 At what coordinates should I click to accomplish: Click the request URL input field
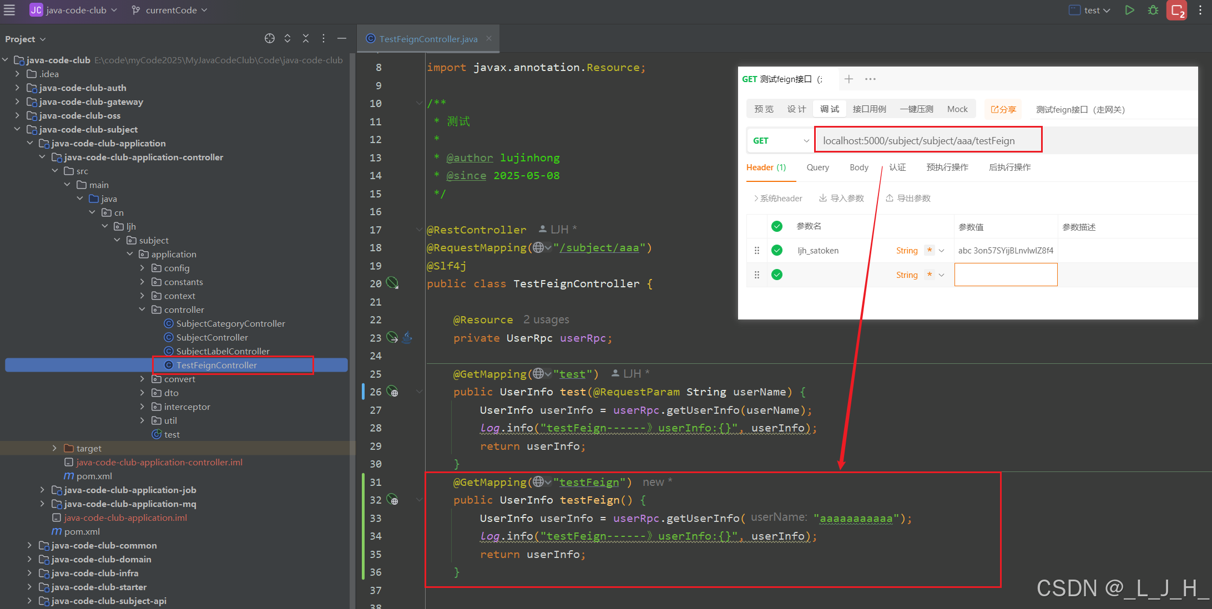pos(928,141)
